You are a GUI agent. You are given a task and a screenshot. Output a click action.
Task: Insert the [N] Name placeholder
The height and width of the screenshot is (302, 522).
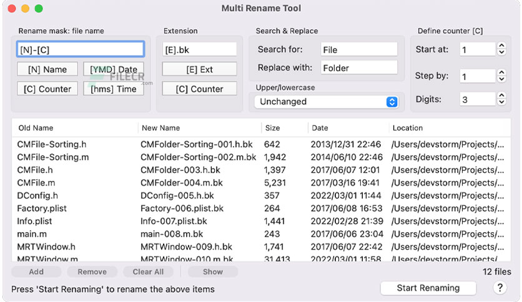[47, 69]
